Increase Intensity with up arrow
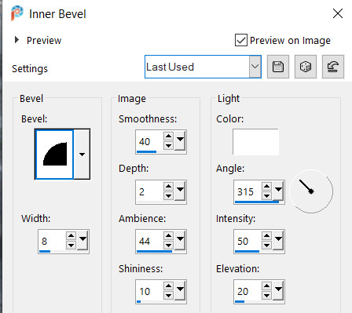The height and width of the screenshot is (313, 352). 266,236
